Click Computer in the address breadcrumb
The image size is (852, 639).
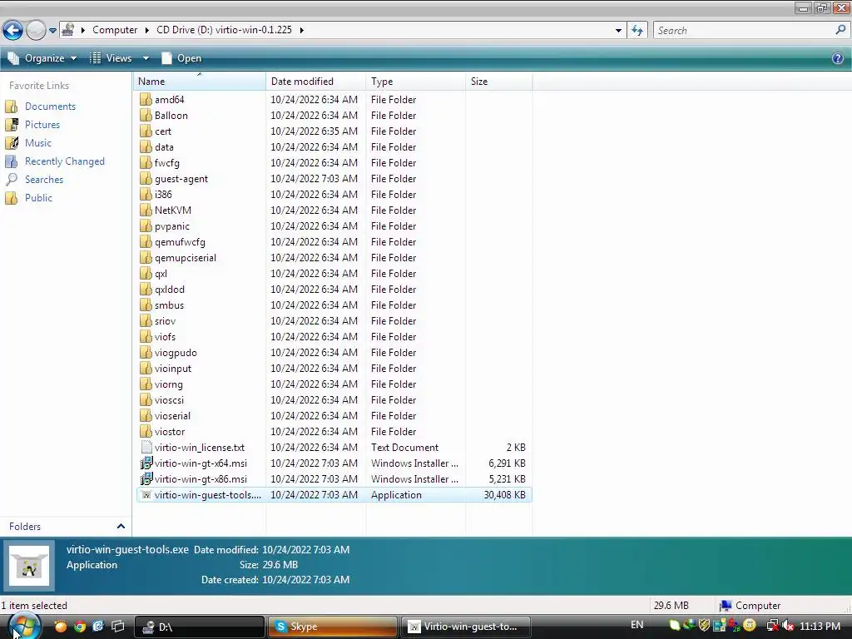point(115,30)
